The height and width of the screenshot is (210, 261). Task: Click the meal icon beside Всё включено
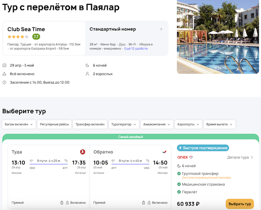point(4,73)
